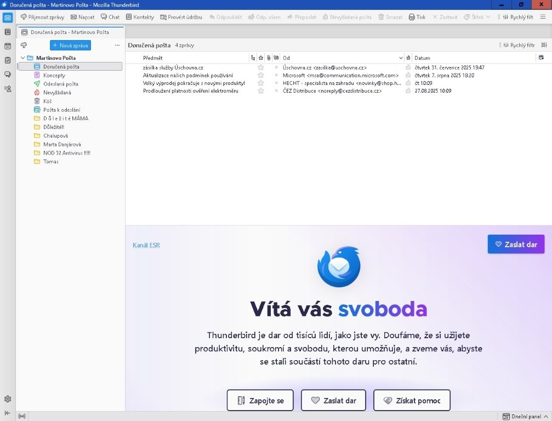Open Settings gear at bottom left

[8, 399]
